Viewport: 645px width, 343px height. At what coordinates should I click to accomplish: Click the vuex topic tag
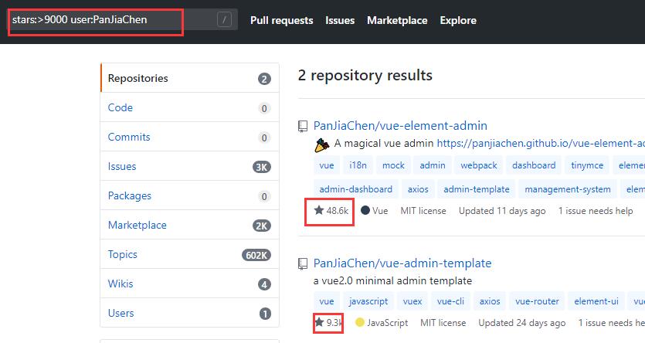pyautogui.click(x=412, y=301)
